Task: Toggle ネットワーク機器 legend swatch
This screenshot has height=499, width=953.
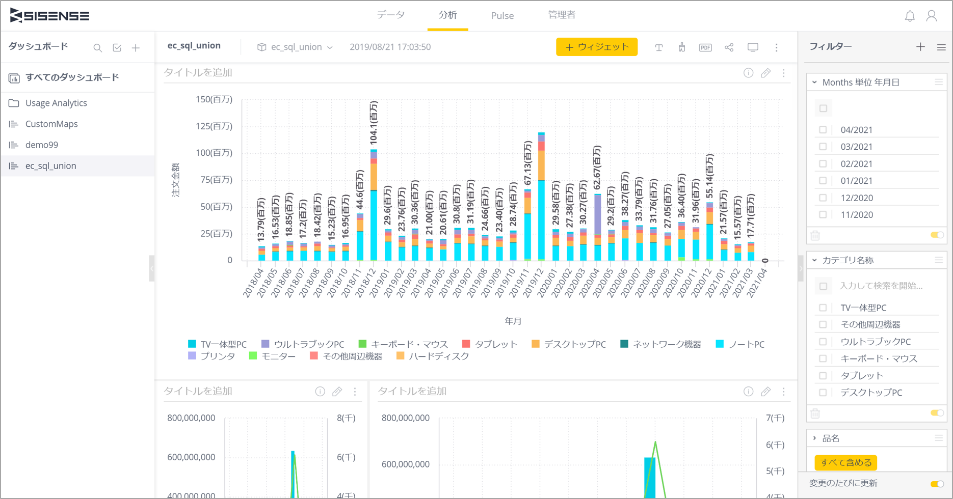Action: pos(624,344)
